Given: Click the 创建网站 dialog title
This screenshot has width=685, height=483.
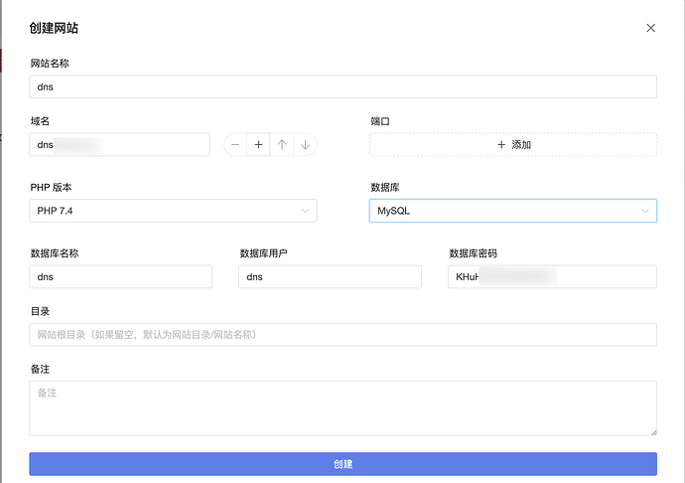Looking at the screenshot, I should [x=55, y=28].
